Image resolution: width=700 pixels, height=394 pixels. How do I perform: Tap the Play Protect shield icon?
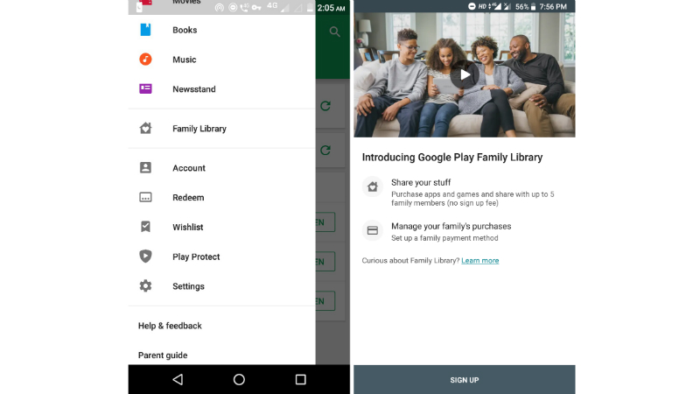(145, 256)
